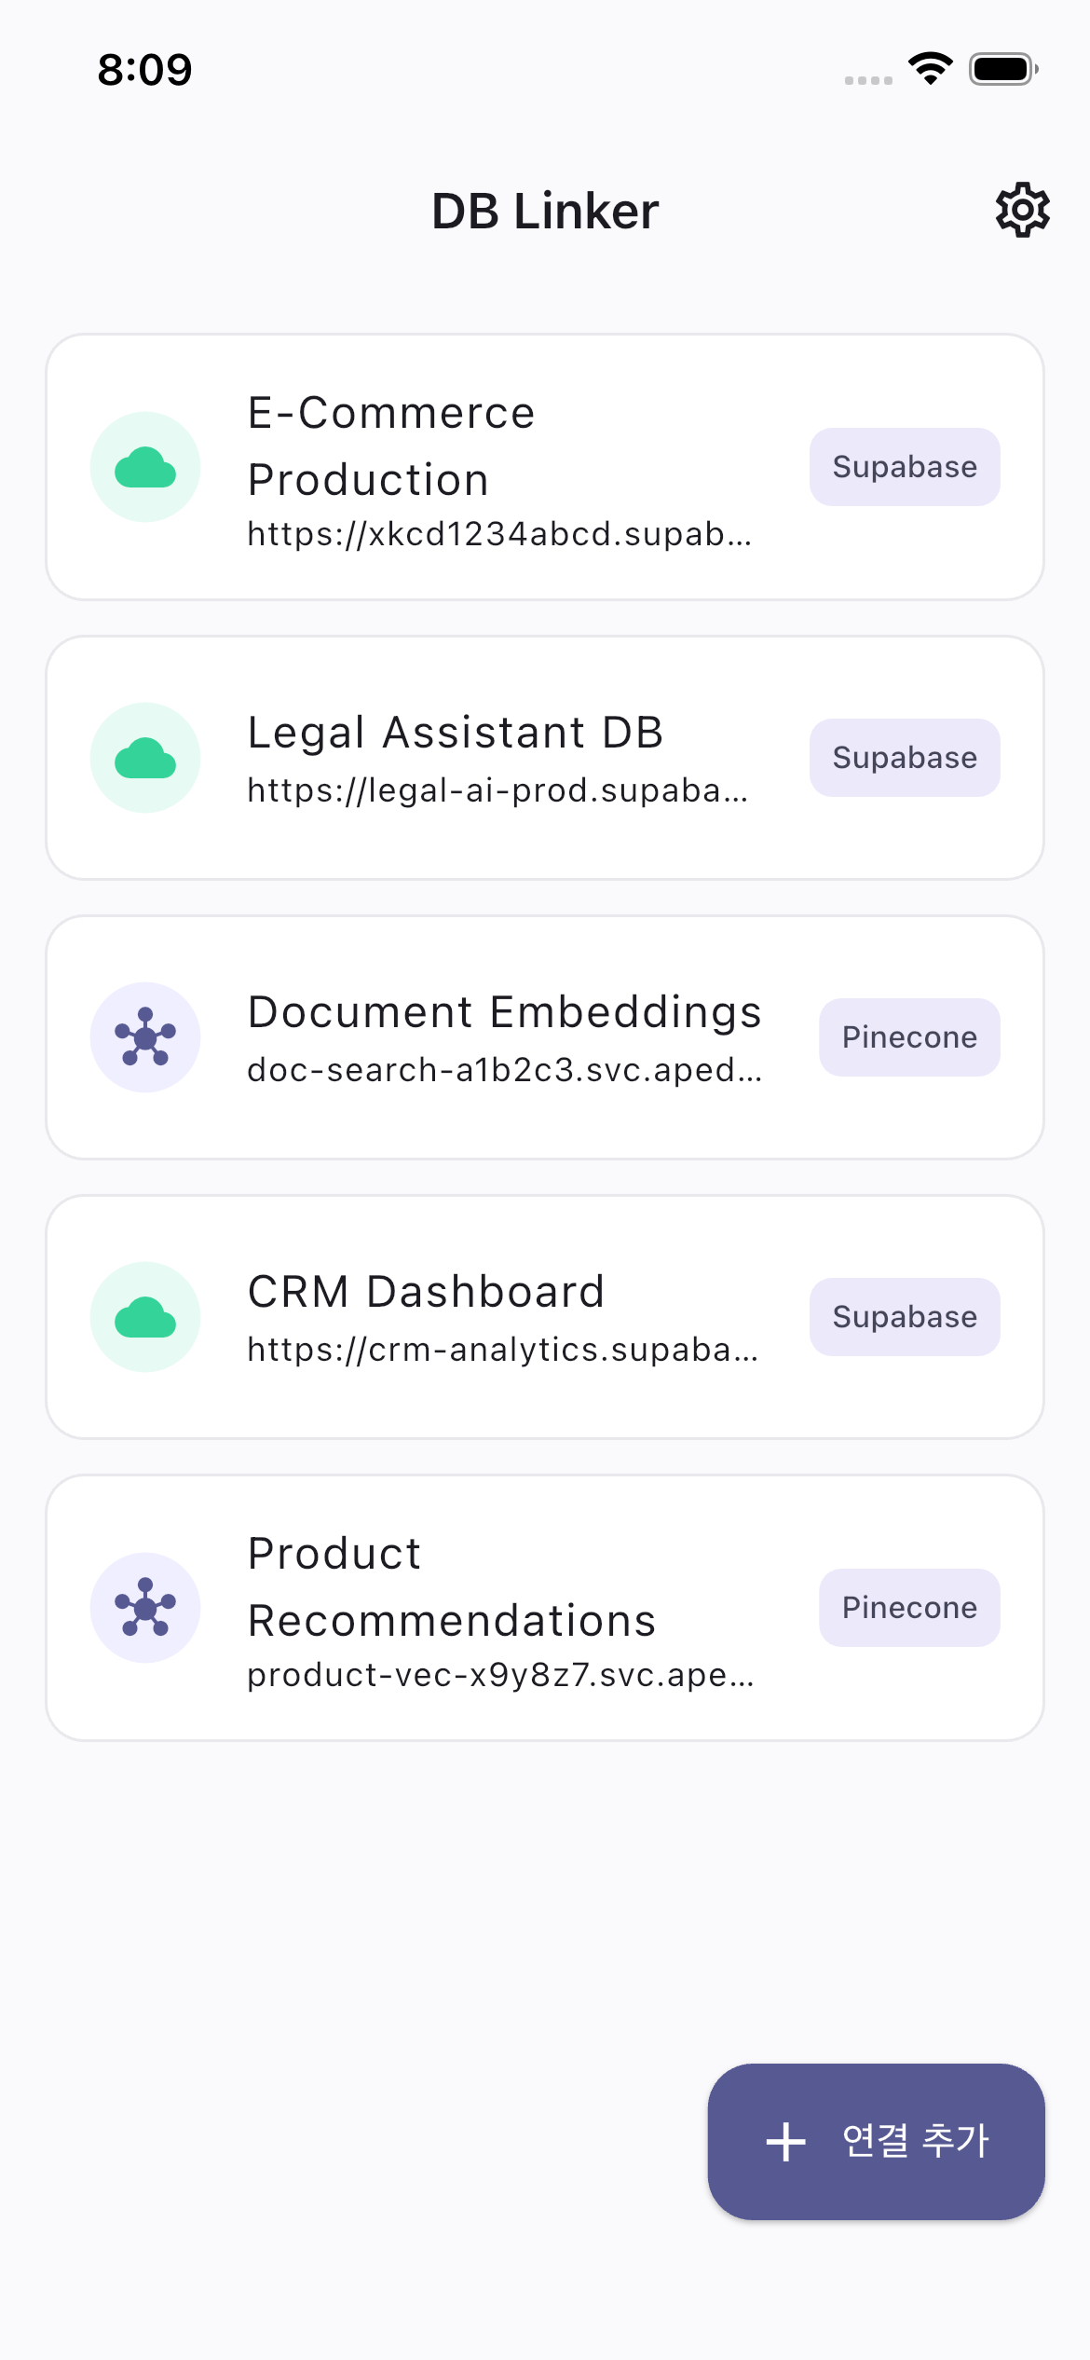
Task: Open the E-Commerce Production connection title
Action: [x=391, y=446]
